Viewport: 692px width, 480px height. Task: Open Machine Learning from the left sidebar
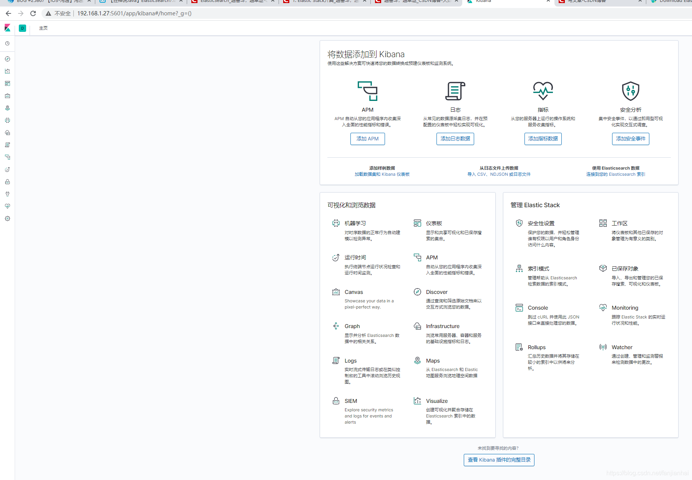click(x=7, y=120)
